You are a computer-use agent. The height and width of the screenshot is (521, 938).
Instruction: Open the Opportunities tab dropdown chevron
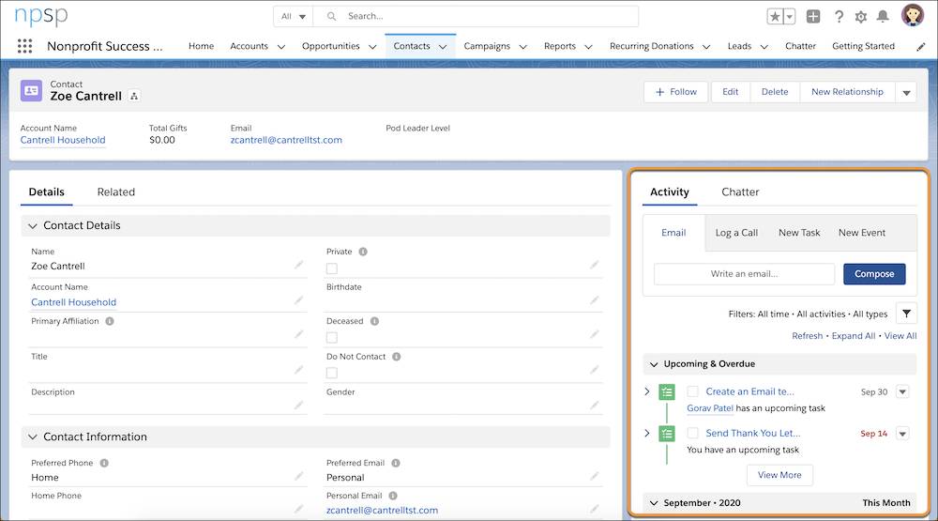click(x=372, y=47)
